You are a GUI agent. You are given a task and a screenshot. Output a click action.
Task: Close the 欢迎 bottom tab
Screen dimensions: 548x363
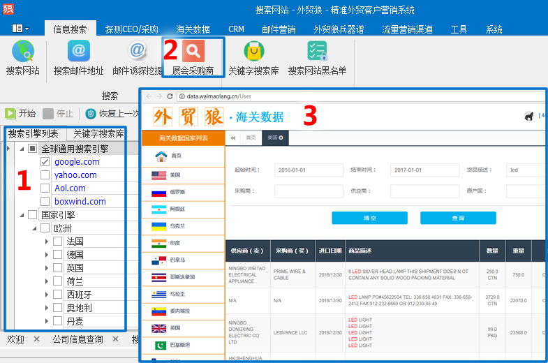[x=37, y=339]
